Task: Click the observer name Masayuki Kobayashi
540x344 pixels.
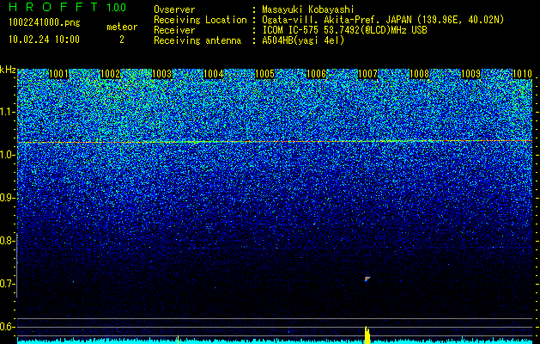Action: (x=308, y=9)
